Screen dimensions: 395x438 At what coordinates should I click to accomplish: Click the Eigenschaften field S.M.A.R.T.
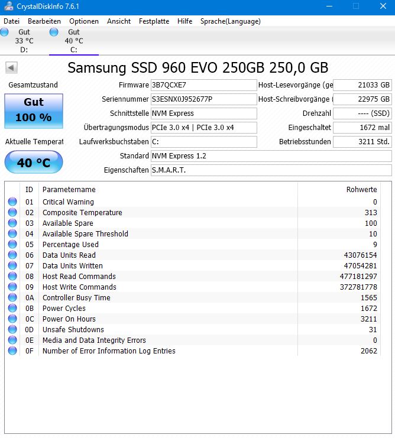pos(271,170)
